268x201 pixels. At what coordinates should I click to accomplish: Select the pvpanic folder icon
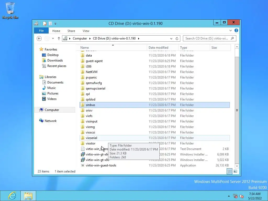[x=82, y=77]
